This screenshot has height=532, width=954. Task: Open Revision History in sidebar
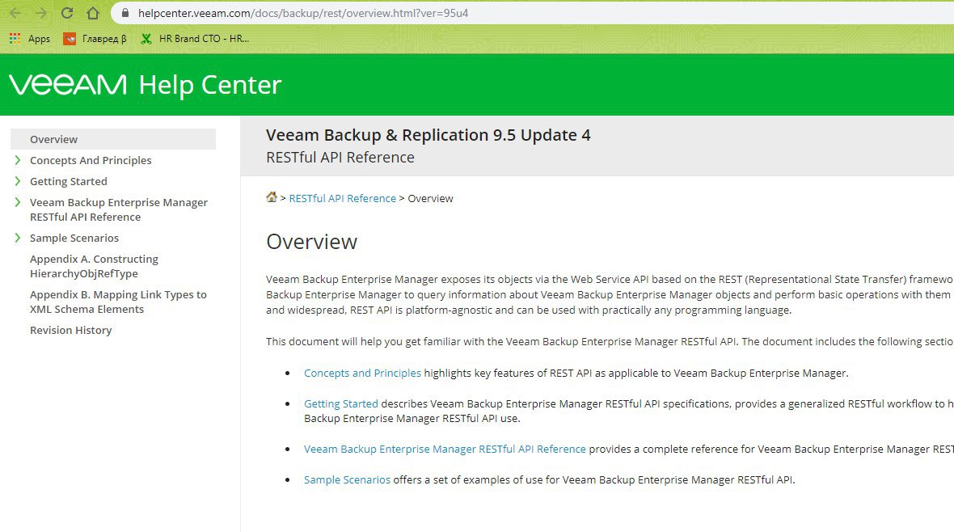click(x=70, y=330)
